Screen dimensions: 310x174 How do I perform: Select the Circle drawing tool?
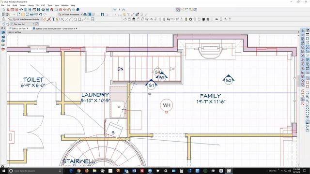[x=76, y=19]
